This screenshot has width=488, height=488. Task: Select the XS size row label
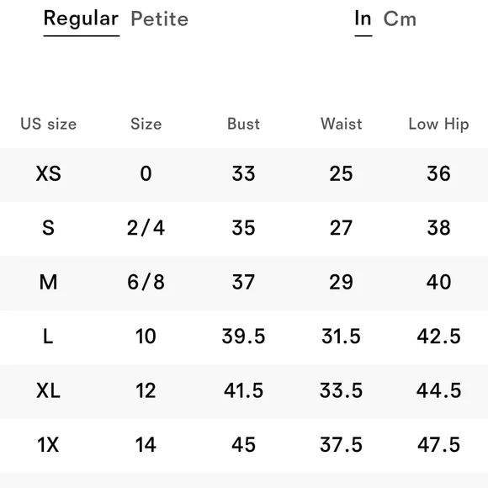pos(48,173)
